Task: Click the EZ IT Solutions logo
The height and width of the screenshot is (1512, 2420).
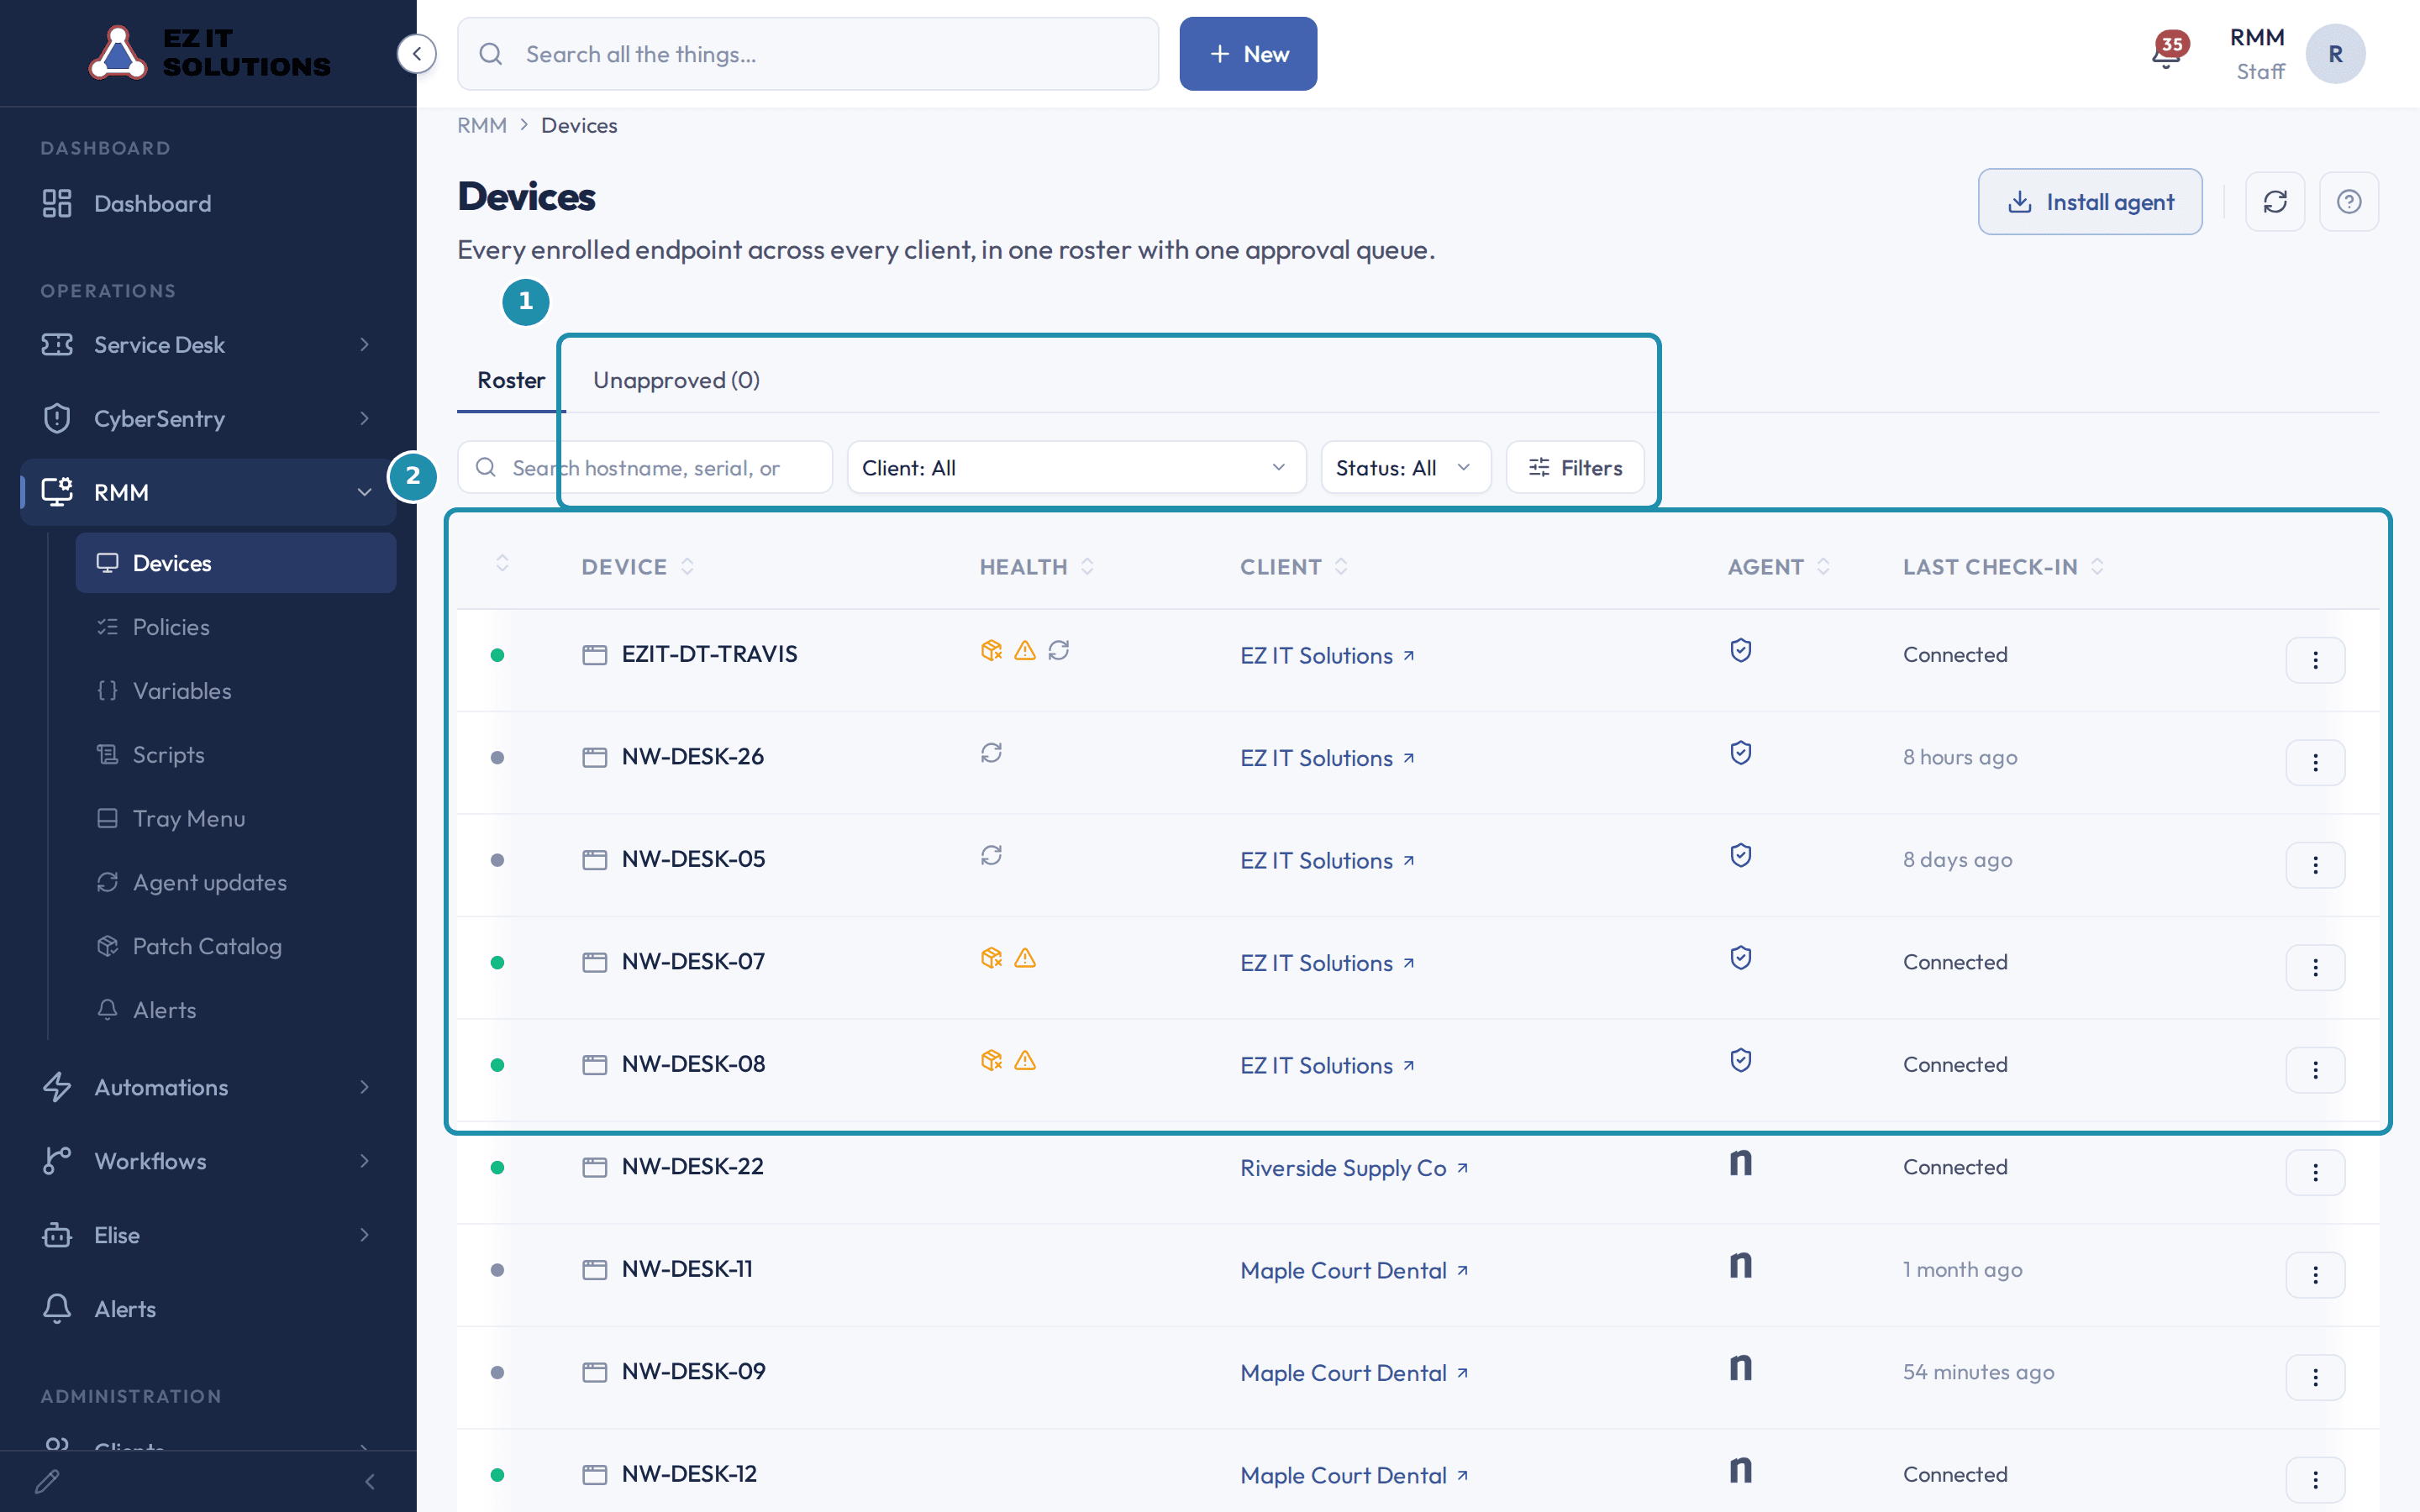Action: [209, 53]
